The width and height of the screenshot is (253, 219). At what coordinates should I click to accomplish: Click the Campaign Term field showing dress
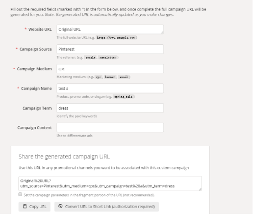click(x=110, y=108)
